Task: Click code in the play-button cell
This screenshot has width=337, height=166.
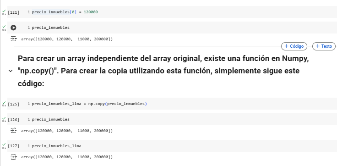Action: click(x=51, y=28)
